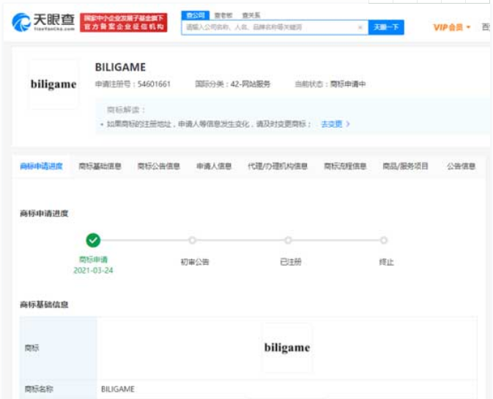Click the 已注册 step label
493x399 pixels.
click(291, 262)
